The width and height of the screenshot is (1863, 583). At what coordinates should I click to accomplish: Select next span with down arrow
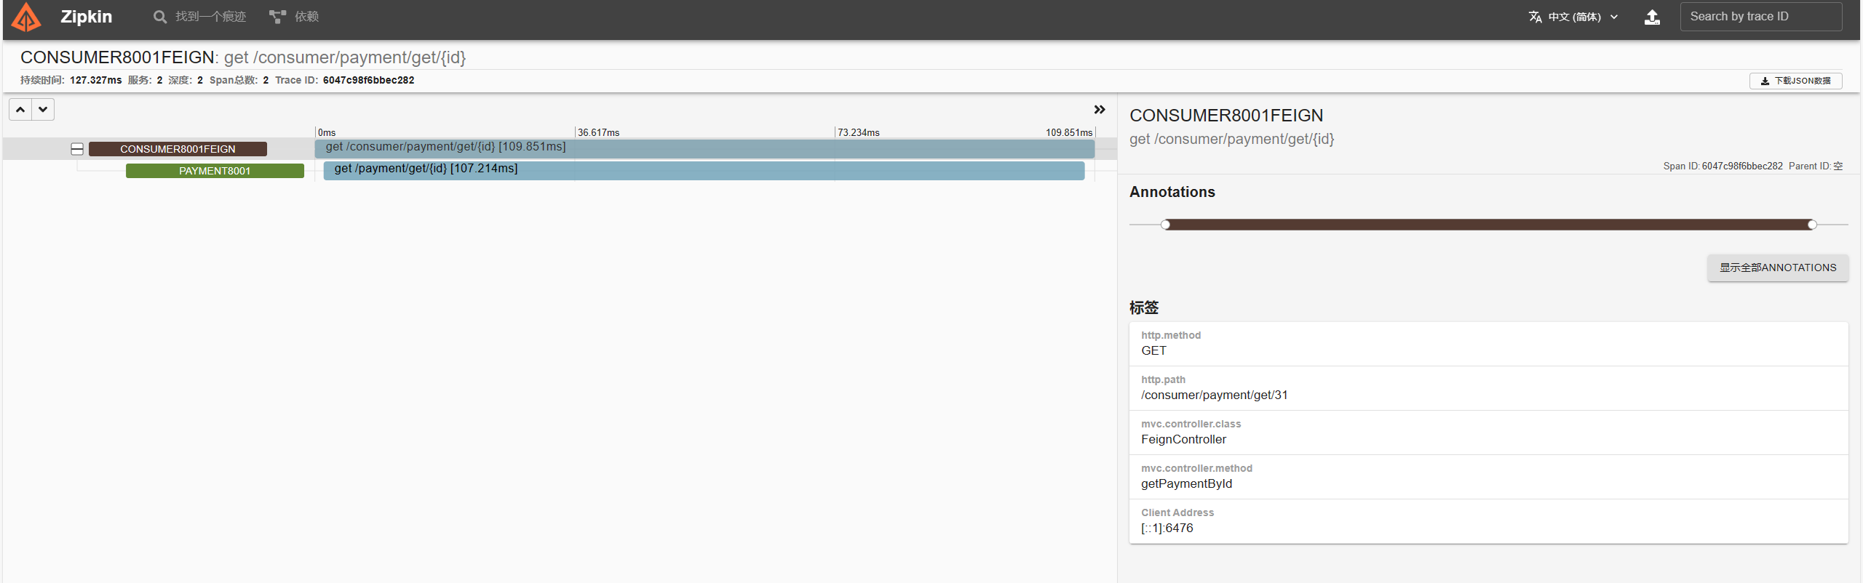tap(43, 110)
